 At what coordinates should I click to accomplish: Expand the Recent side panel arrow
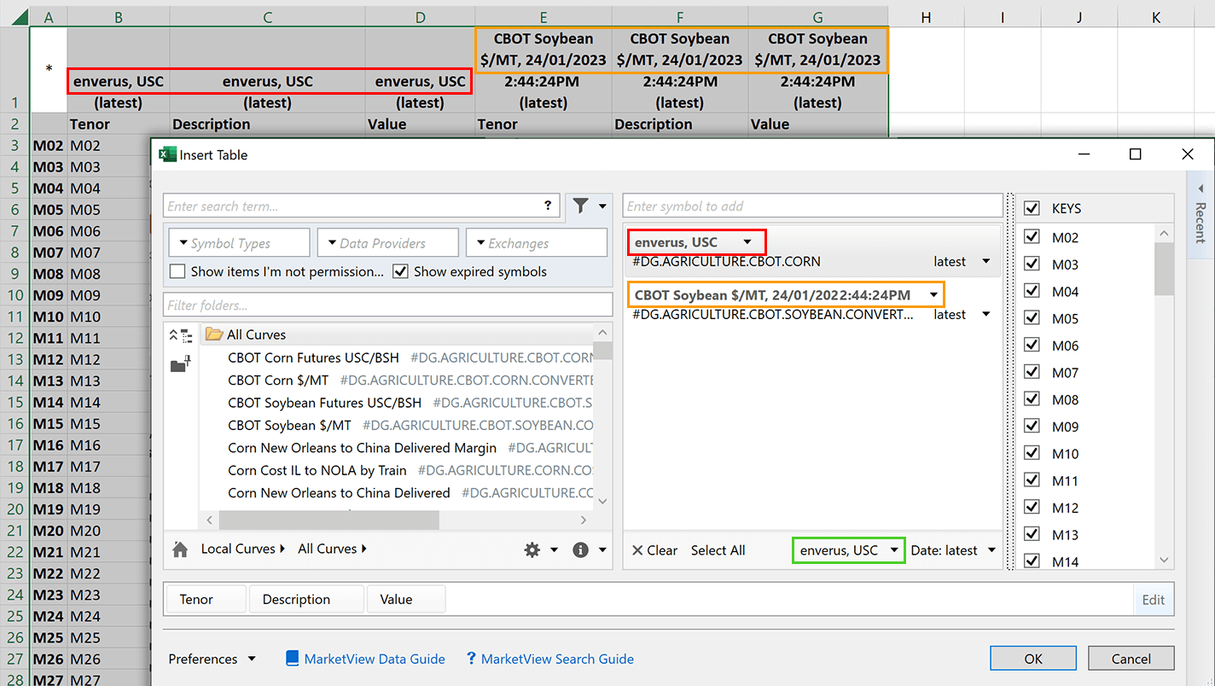[1200, 189]
